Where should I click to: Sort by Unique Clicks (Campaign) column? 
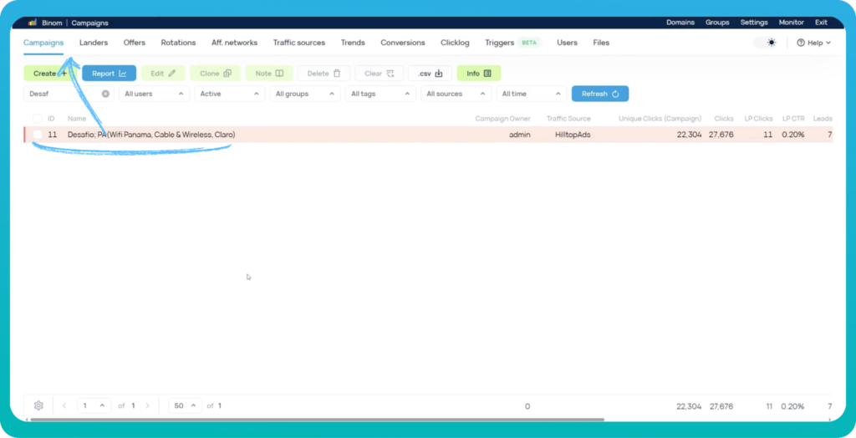(660, 119)
